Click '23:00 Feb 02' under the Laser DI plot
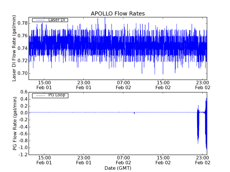The width and height of the screenshot is (230, 172). 203,85
